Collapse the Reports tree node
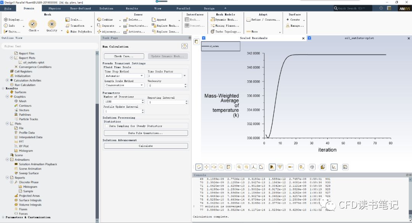The image size is (412, 223). [x=7, y=178]
